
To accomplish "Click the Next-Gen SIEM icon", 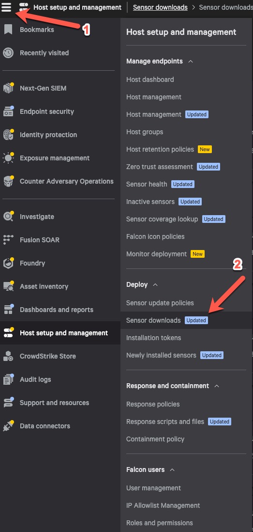I will pos(8,88).
